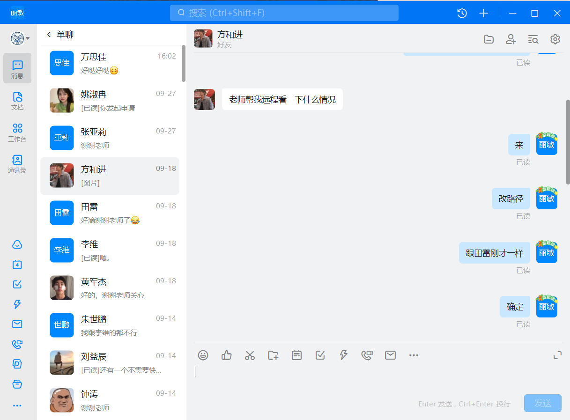
Task: Go back using the 单聊 back arrow
Action: point(49,35)
